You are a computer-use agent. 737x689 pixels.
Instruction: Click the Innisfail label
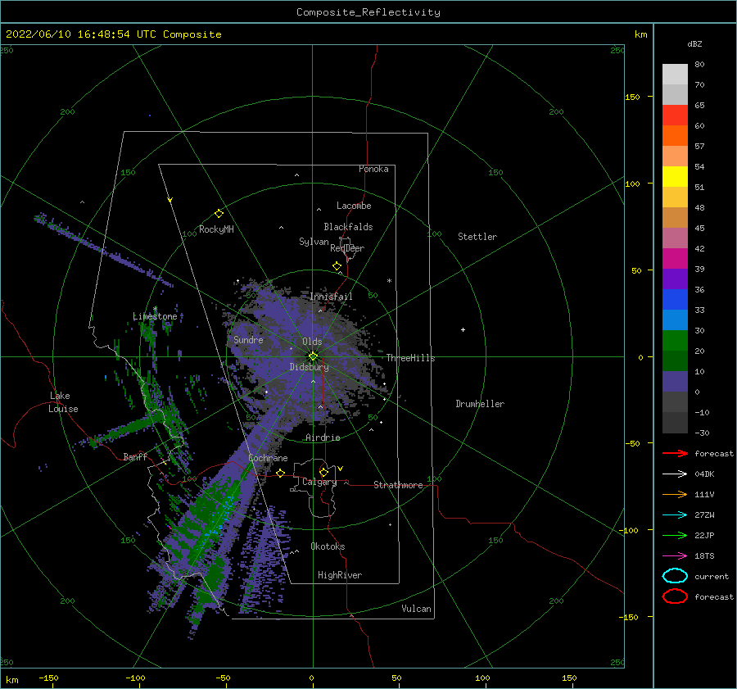(331, 297)
